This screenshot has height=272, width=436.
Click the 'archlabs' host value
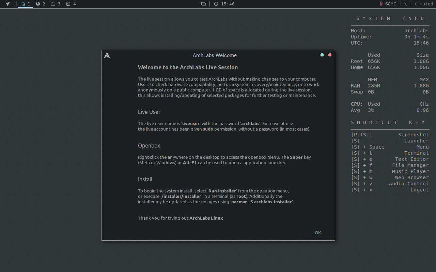[x=417, y=31]
